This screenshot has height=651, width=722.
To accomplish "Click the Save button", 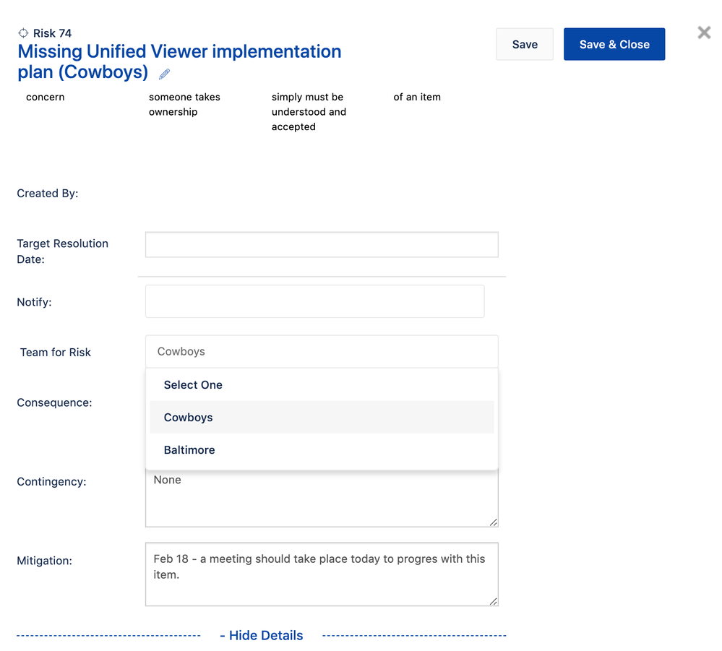I will 525,44.
